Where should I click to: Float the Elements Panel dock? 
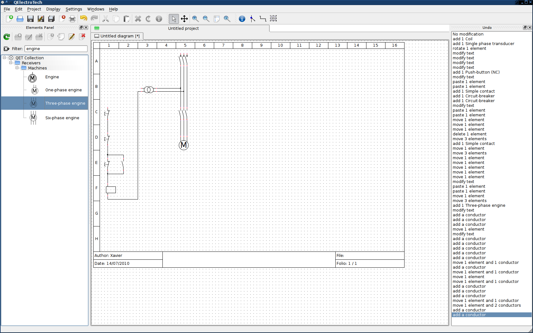81,28
